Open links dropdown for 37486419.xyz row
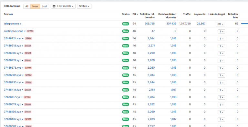248x127 pixels. pos(221,90)
